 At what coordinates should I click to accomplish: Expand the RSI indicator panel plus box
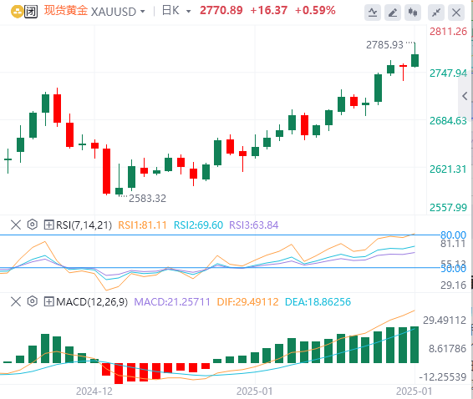[x=48, y=225]
